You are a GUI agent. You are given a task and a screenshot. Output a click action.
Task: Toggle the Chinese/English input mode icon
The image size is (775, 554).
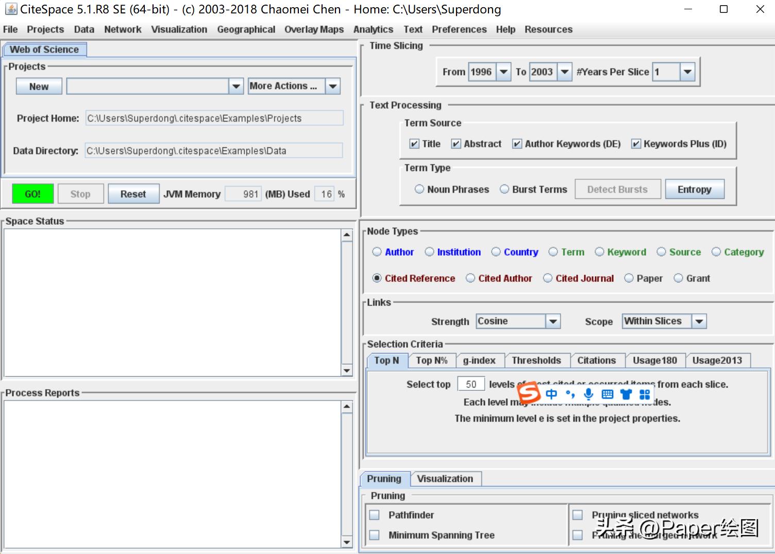point(551,394)
